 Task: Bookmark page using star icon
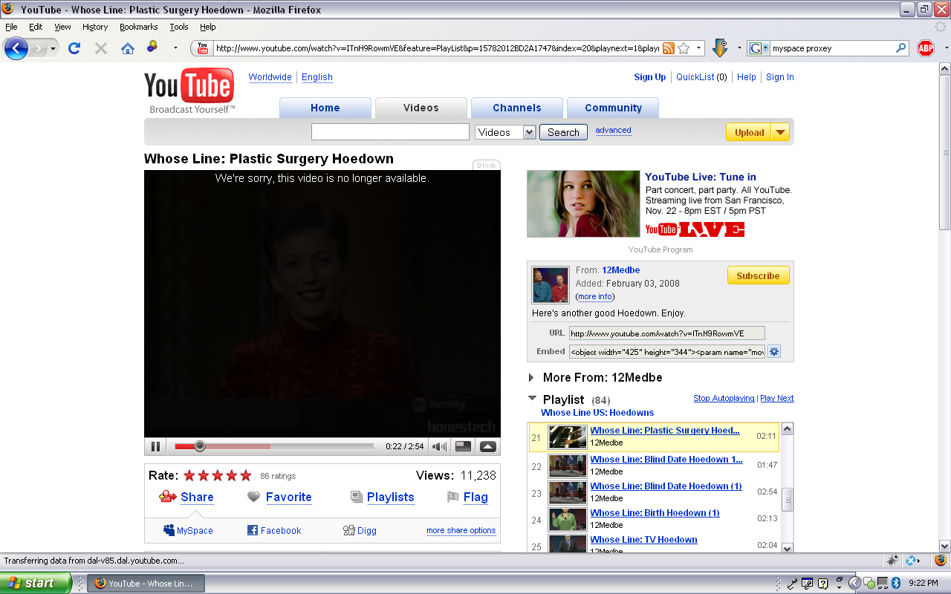pyautogui.click(x=684, y=48)
